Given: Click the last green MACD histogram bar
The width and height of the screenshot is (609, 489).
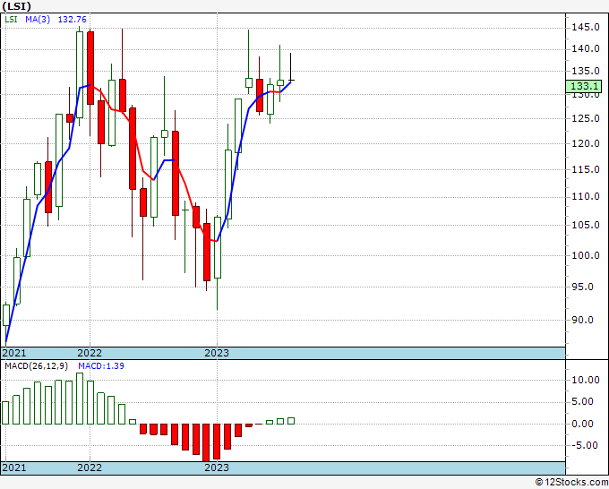Looking at the screenshot, I should coord(291,421).
